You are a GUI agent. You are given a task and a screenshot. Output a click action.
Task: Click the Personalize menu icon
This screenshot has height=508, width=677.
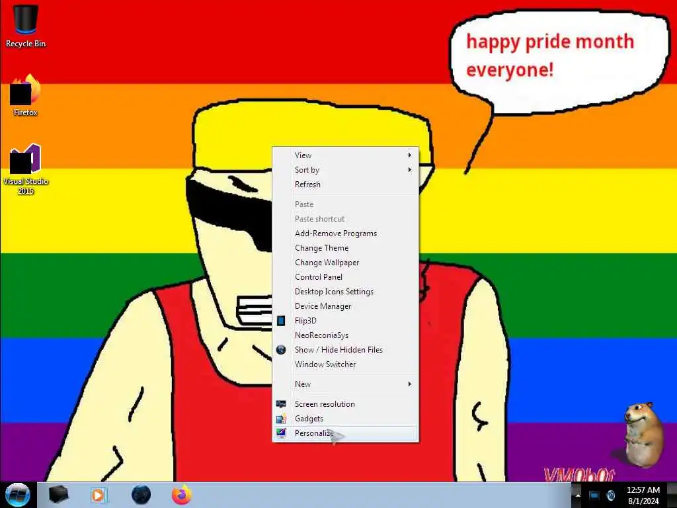[x=281, y=433]
